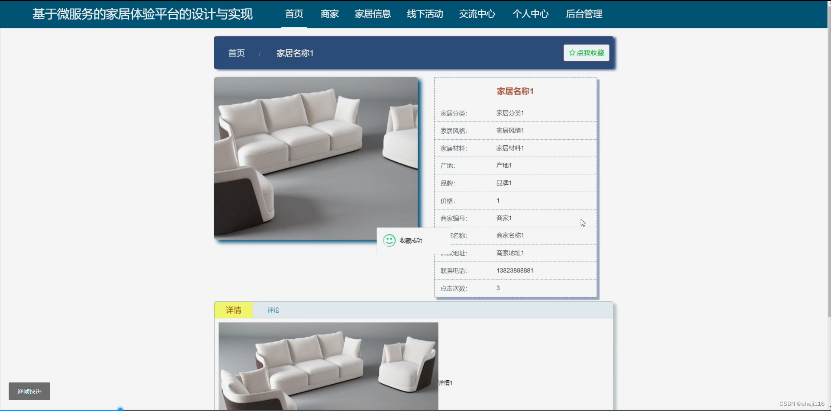The width and height of the screenshot is (831, 411).
Task: Click the 家居名称1 breadcrumb label
Action: [x=295, y=53]
